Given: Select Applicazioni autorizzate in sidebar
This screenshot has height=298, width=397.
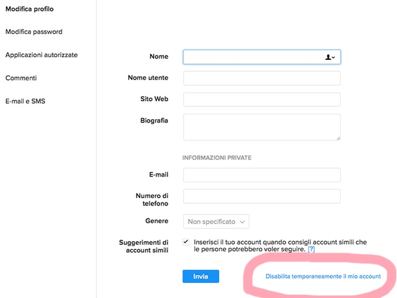Looking at the screenshot, I should (x=41, y=55).
